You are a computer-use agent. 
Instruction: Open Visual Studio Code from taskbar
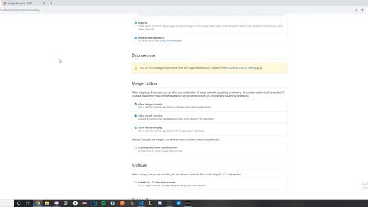[141, 203]
